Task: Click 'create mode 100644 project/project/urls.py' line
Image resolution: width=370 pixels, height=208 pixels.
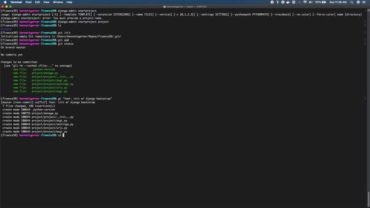Action: (35, 128)
